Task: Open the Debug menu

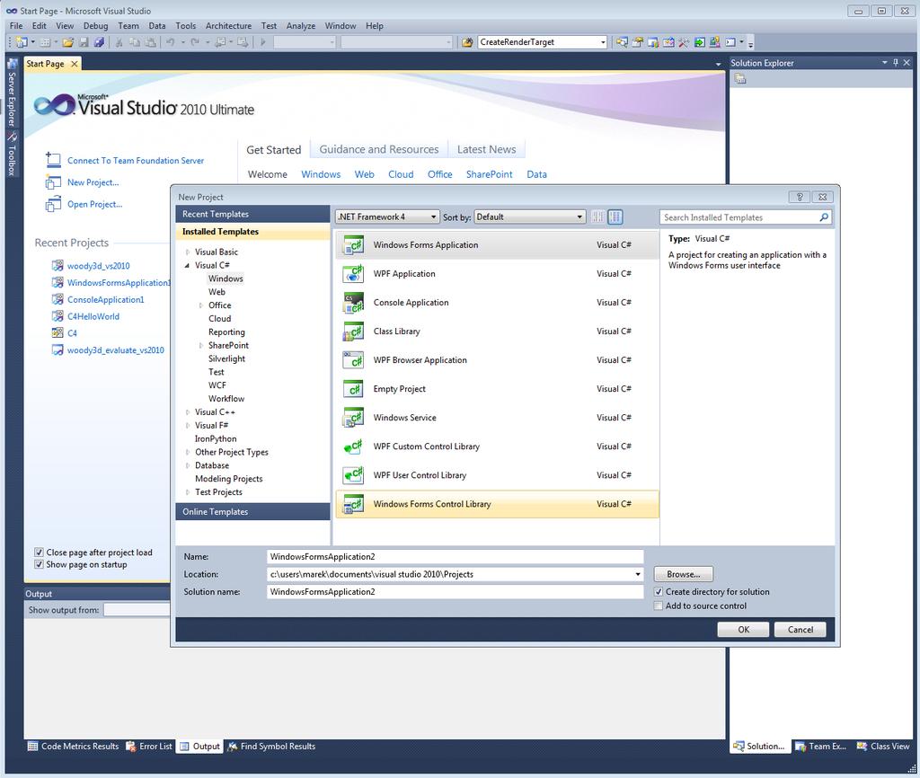Action: pyautogui.click(x=95, y=26)
